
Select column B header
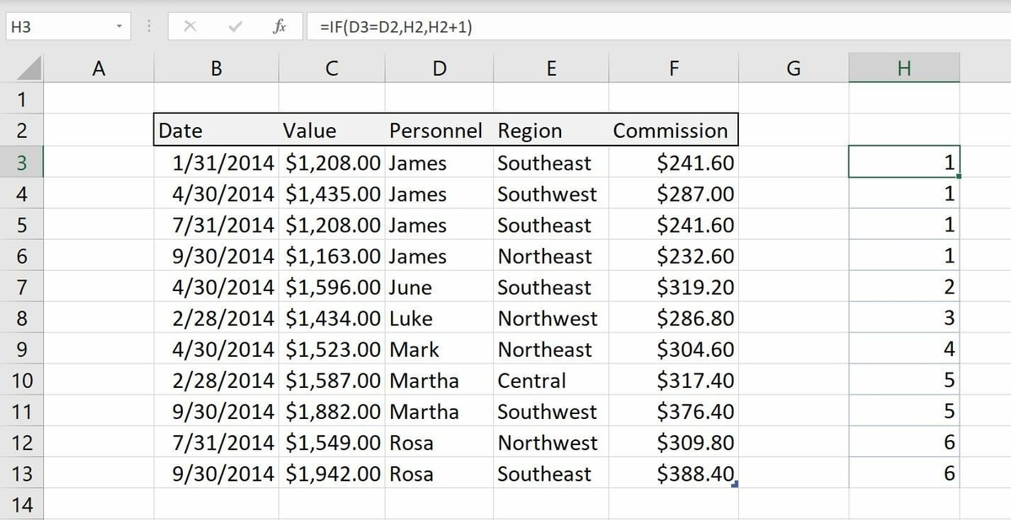(216, 67)
